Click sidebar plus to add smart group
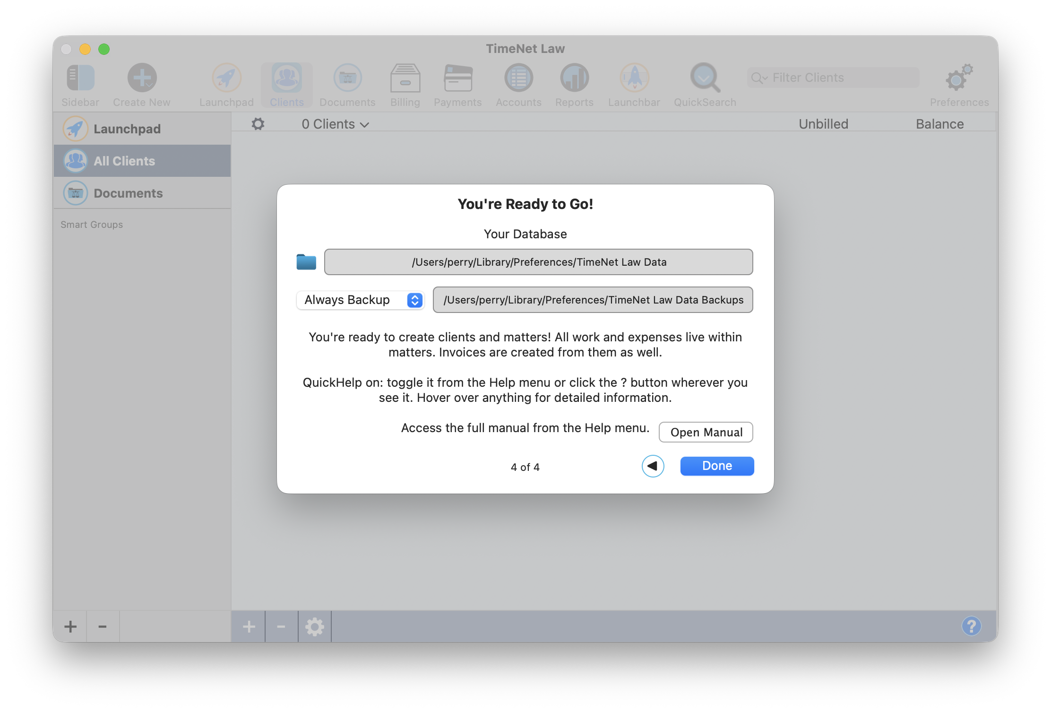The height and width of the screenshot is (712, 1051). (x=70, y=626)
